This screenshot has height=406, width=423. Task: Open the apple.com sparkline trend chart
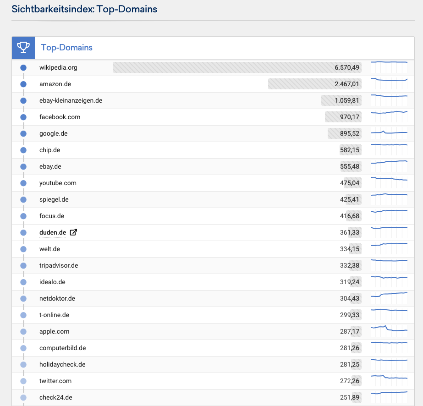(x=389, y=331)
